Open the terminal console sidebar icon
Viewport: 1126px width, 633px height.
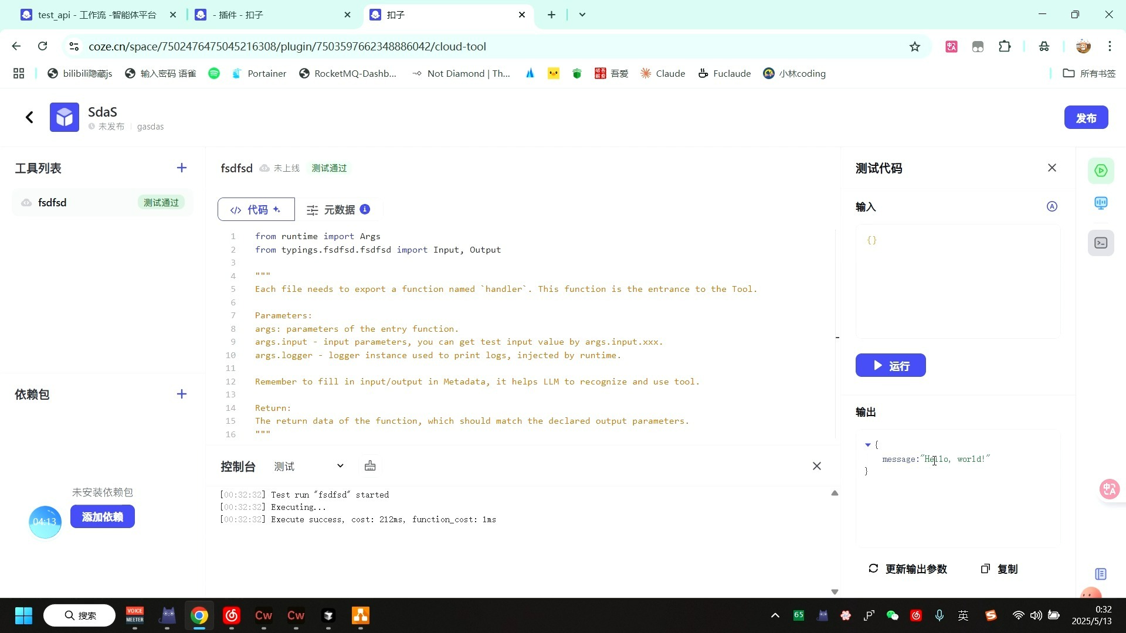pyautogui.click(x=1101, y=243)
